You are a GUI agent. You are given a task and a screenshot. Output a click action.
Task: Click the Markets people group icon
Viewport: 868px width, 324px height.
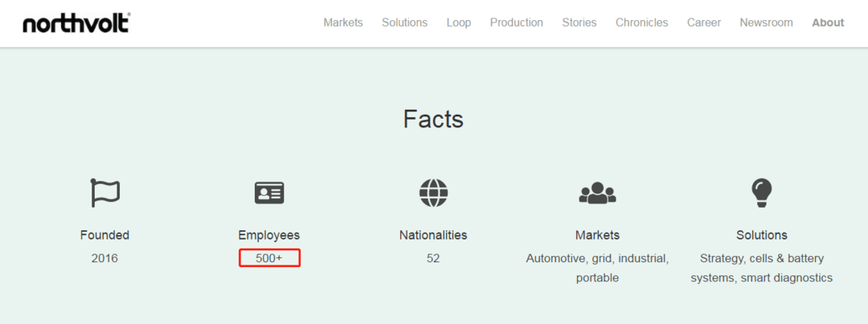click(x=597, y=193)
